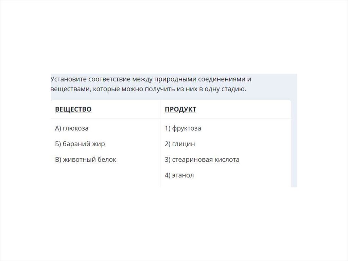Viewport: 348px width, 261px height.
Task: Choose product 4) этанол
Action: tap(179, 175)
